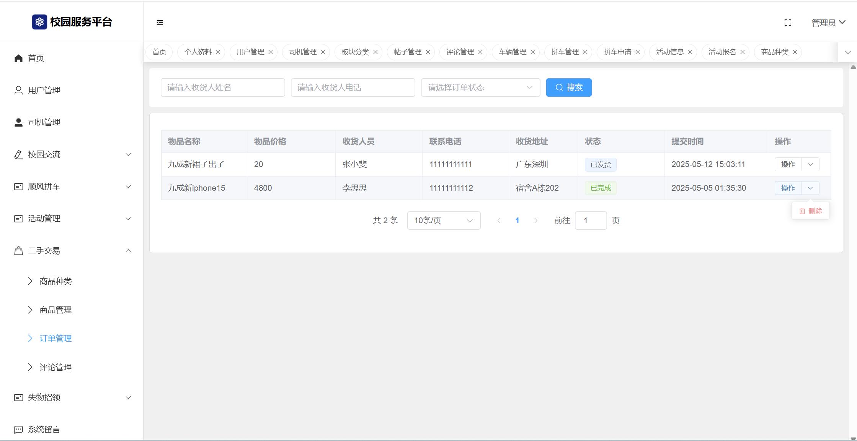
Task: Close the 拼车管理 tab
Action: [x=585, y=52]
